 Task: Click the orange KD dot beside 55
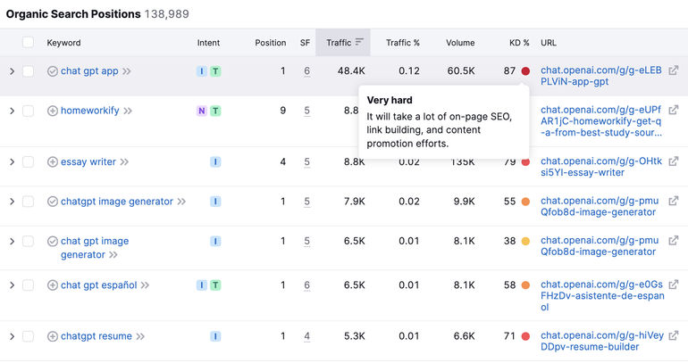click(525, 202)
